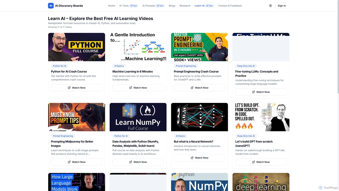This screenshot has height=191, width=339.
Task: Click external-link icon on Neural Network button
Action: pos(192,158)
